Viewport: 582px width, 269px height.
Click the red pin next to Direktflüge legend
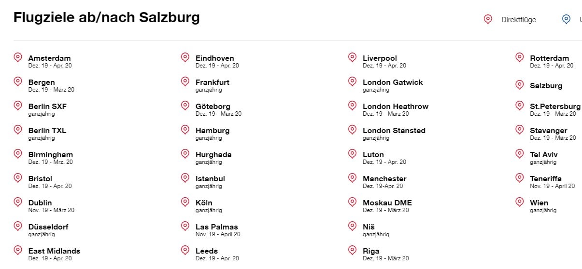pyautogui.click(x=488, y=19)
